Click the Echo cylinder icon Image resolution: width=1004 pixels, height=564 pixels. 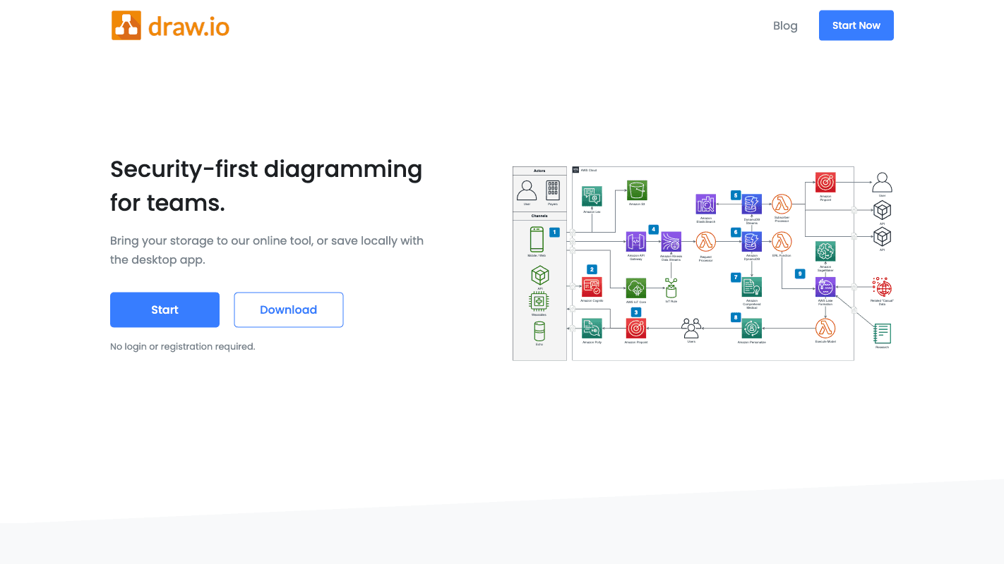point(539,331)
